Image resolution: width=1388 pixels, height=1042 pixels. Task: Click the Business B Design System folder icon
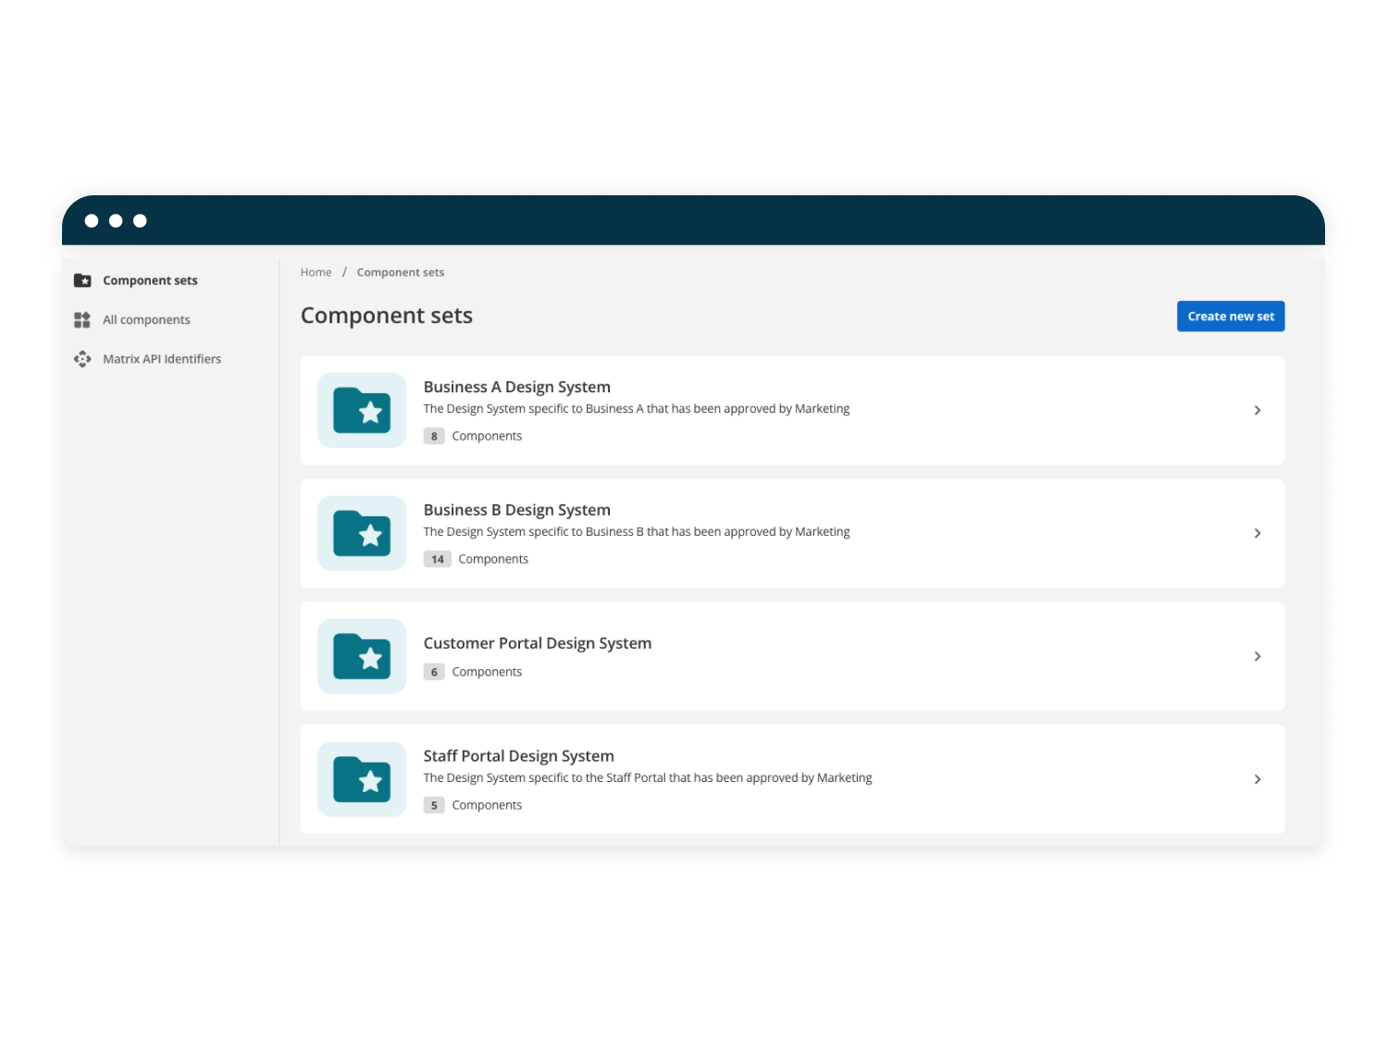(x=362, y=534)
